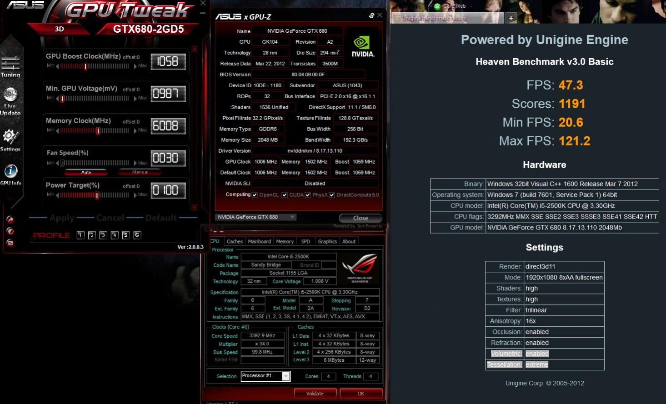The width and height of the screenshot is (666, 404).
Task: Open the Tuning panel in GPU Tweak
Action: 10,66
